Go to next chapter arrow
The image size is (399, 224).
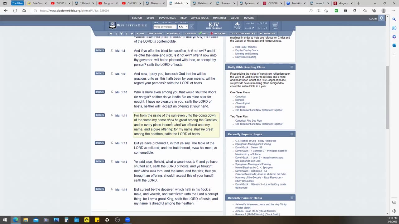coord(126,34)
